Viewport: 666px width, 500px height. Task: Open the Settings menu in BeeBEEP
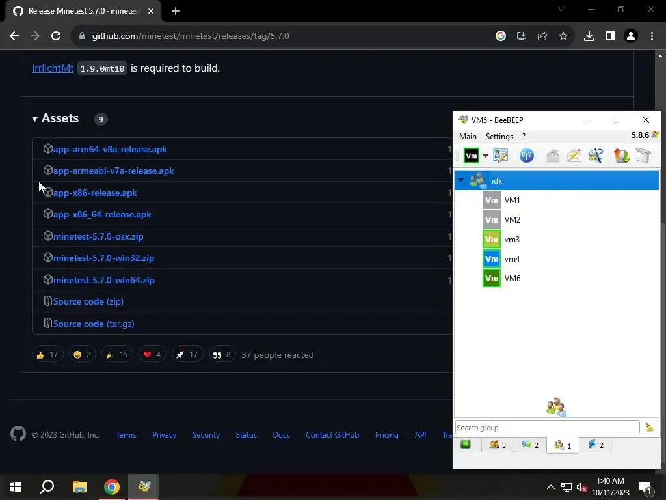pyautogui.click(x=499, y=137)
